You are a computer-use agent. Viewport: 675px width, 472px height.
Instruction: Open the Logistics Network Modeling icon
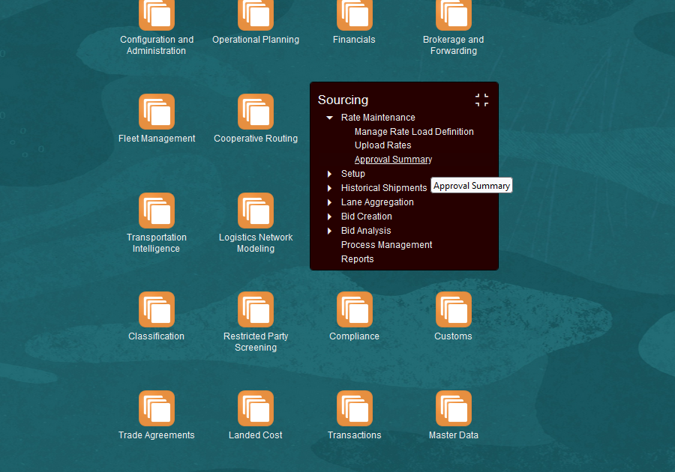coord(256,211)
